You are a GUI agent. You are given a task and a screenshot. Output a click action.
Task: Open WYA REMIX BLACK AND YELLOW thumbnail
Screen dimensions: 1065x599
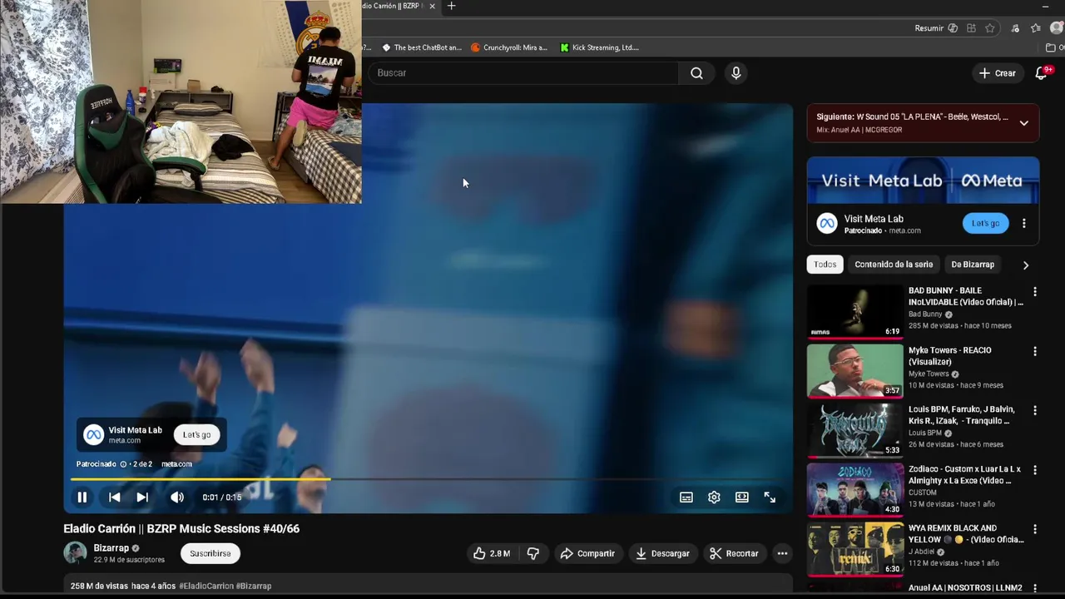pyautogui.click(x=854, y=549)
